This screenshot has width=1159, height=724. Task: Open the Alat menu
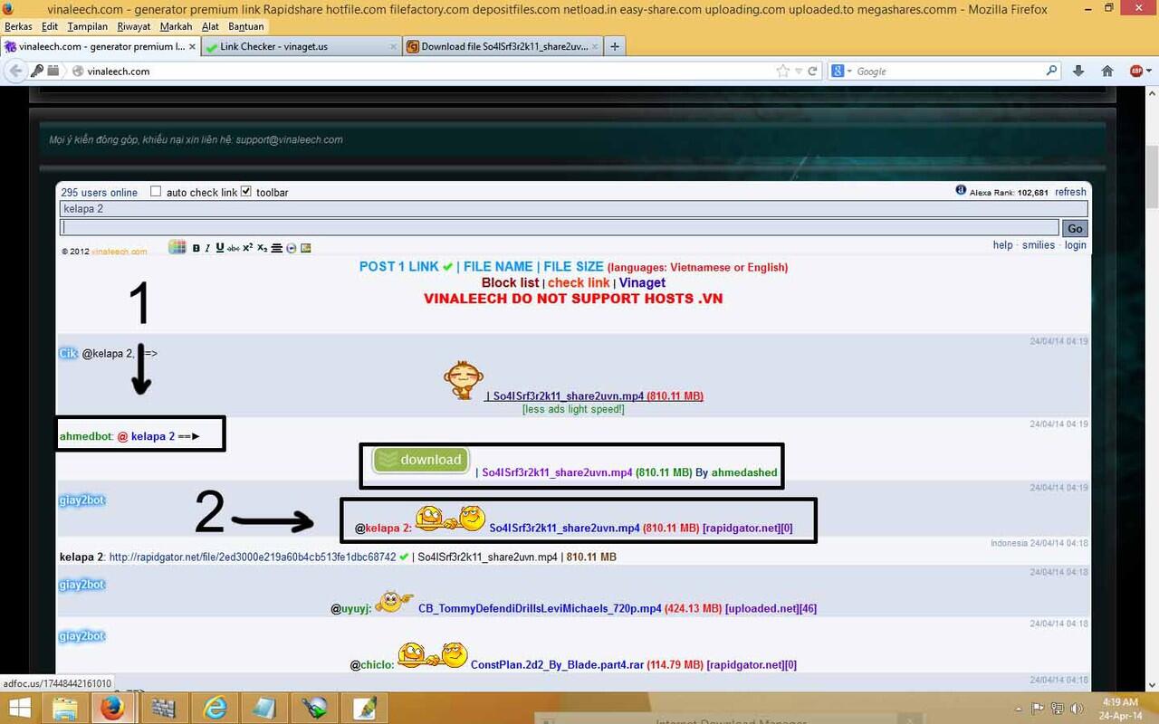[x=210, y=27]
